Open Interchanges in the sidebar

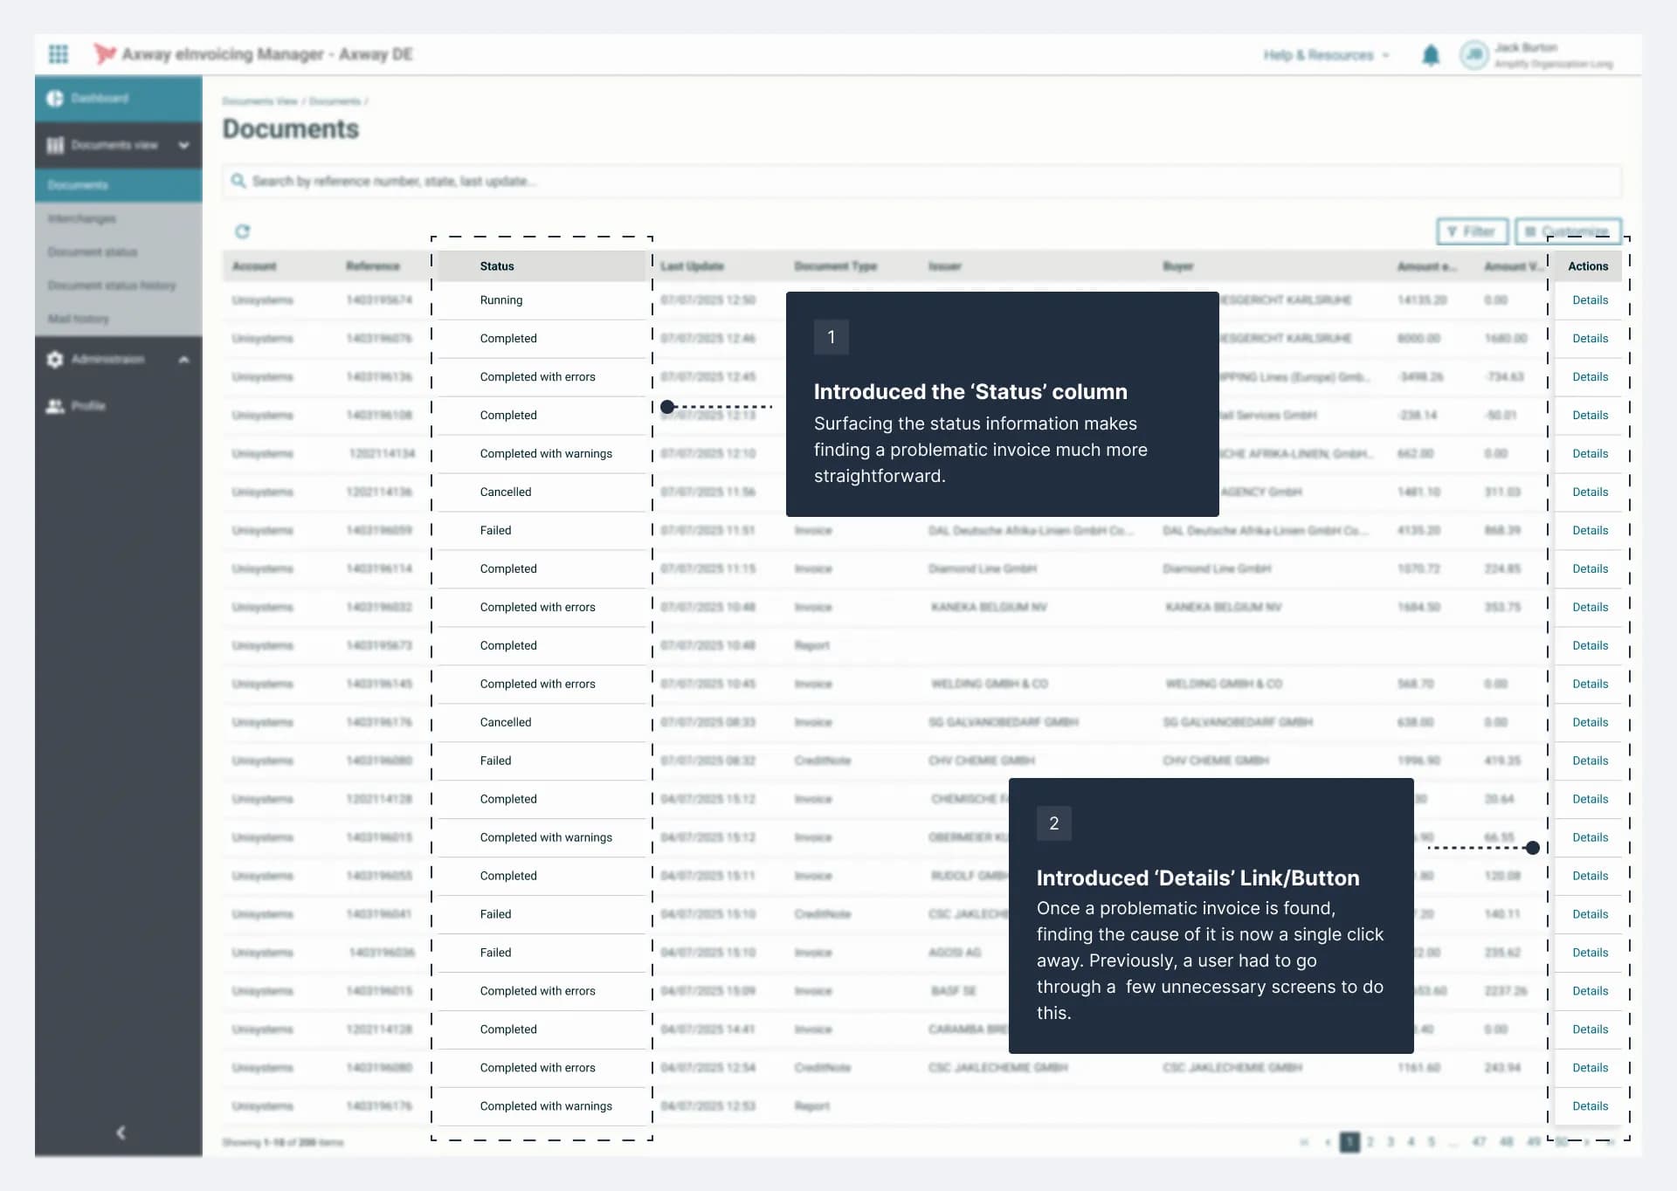pyautogui.click(x=119, y=218)
